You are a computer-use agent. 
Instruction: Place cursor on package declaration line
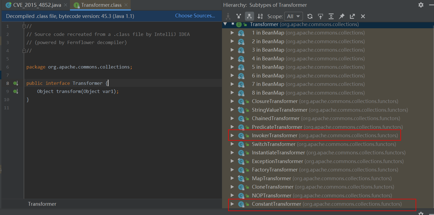pyautogui.click(x=79, y=67)
